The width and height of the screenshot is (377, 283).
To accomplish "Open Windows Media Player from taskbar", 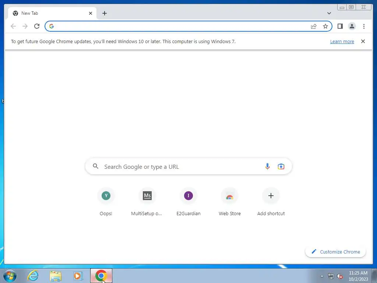I will (x=78, y=276).
